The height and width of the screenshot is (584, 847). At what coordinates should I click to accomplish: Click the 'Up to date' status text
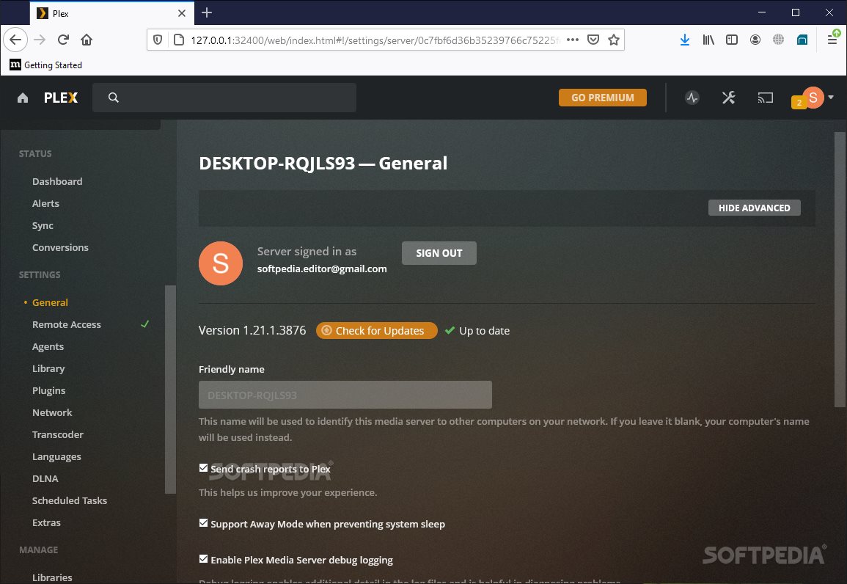[x=484, y=331]
